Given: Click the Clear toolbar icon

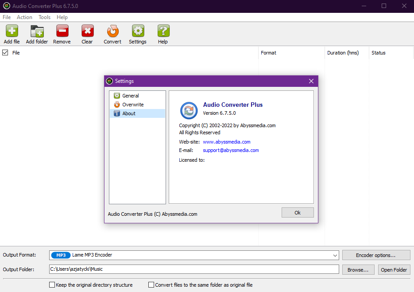Looking at the screenshot, I should 87,31.
